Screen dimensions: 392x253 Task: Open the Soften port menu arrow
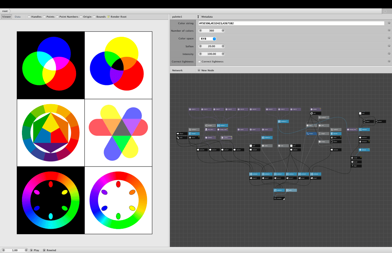coord(389,46)
